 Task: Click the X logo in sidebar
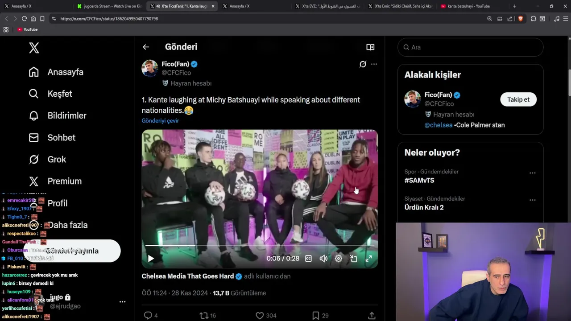34,48
